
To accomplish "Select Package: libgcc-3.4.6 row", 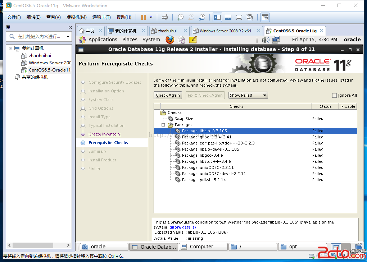I will (x=255, y=155).
